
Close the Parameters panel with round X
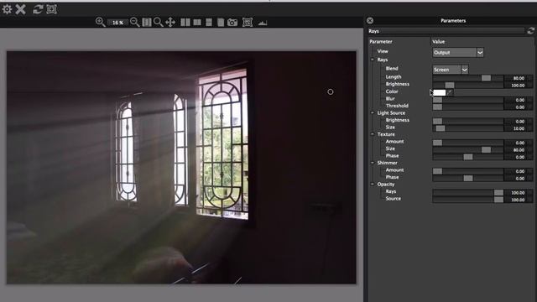pos(370,20)
